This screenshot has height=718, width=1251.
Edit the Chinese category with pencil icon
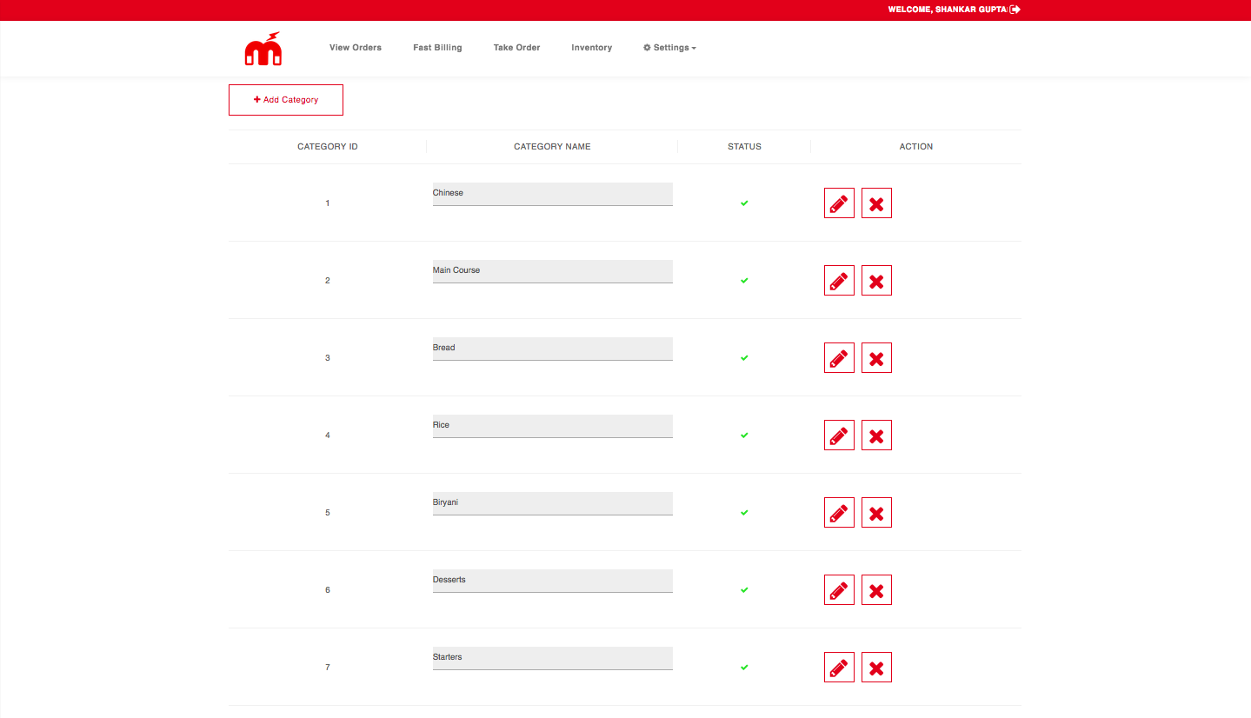pyautogui.click(x=839, y=203)
